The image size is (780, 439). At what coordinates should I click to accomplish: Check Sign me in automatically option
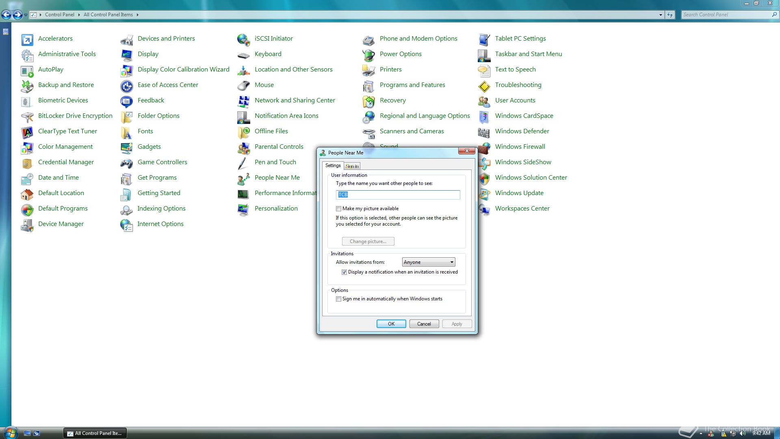click(338, 299)
